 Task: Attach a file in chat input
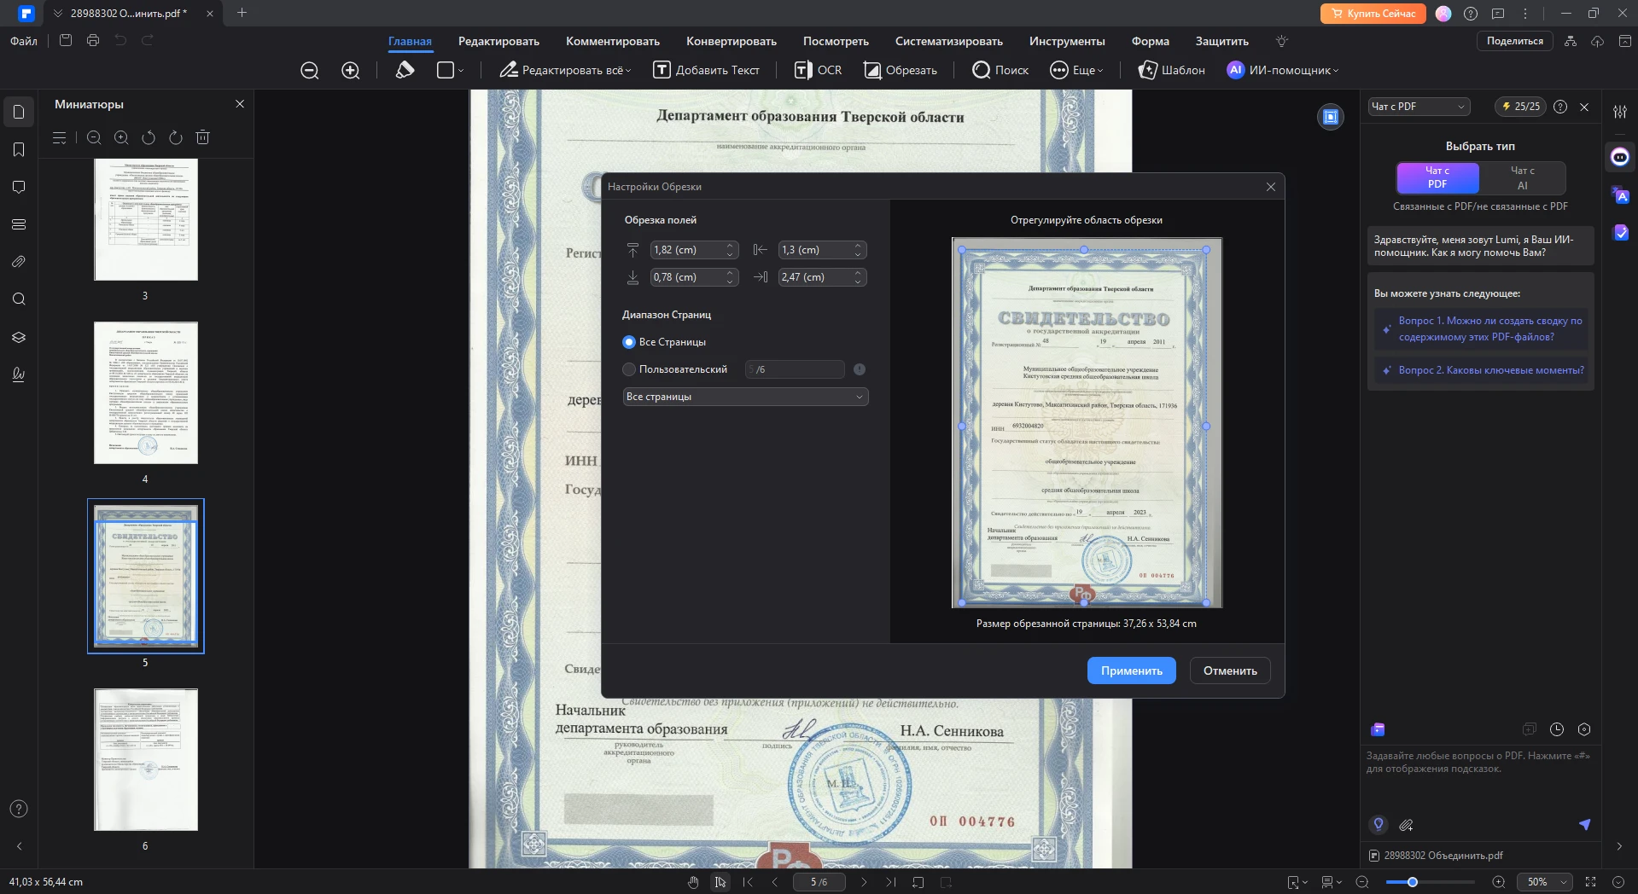tap(1406, 825)
